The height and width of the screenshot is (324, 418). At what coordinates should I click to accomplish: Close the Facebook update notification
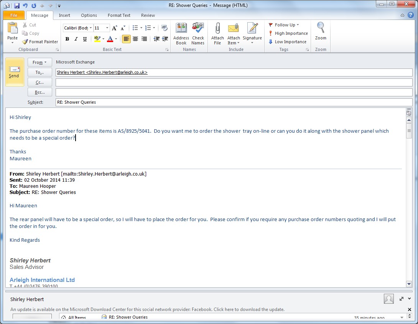point(410,309)
